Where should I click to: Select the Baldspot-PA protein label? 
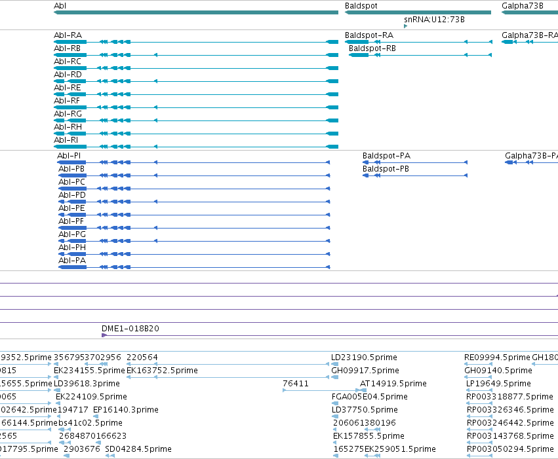[x=386, y=156]
